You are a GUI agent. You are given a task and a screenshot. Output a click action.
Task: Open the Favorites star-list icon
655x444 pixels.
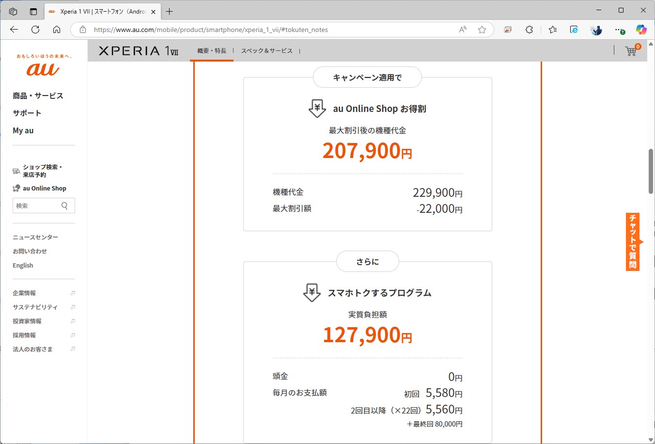point(552,30)
